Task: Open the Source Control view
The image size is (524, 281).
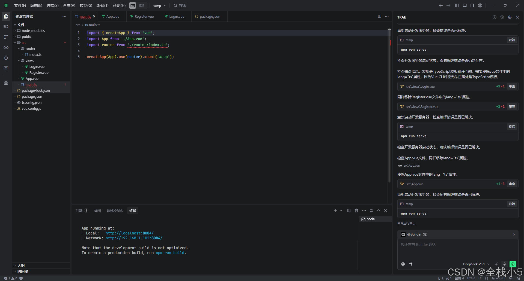Action: tap(6, 37)
